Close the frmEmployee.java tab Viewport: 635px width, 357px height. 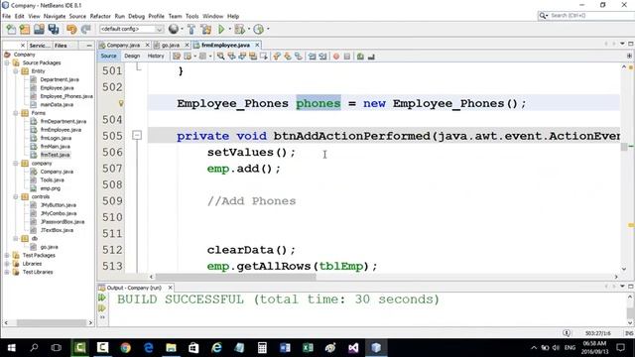click(x=257, y=45)
